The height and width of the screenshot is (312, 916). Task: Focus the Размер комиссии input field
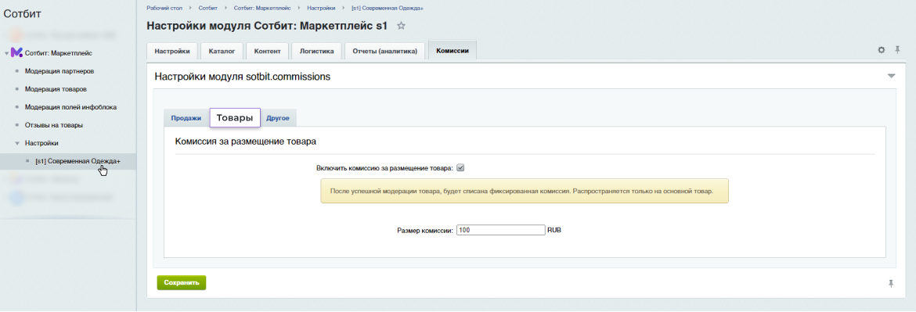[500, 231]
